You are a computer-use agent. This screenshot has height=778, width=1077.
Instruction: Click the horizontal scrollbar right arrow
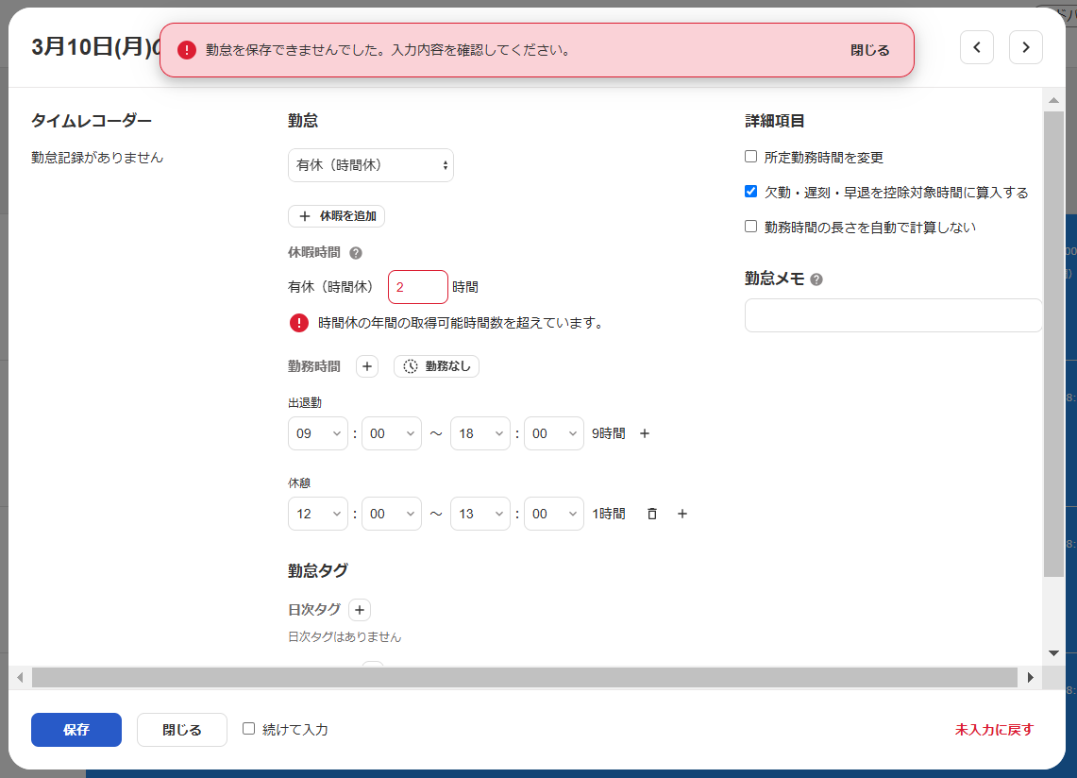(x=1031, y=678)
